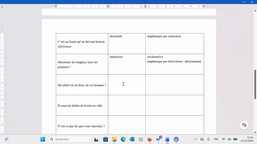
Task: Click 'Qu'allait-on en faire, de cet homme ?'
Action: [82, 85]
